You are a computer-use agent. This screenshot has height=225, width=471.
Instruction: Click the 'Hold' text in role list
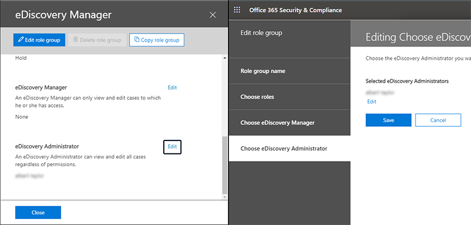[x=21, y=58]
